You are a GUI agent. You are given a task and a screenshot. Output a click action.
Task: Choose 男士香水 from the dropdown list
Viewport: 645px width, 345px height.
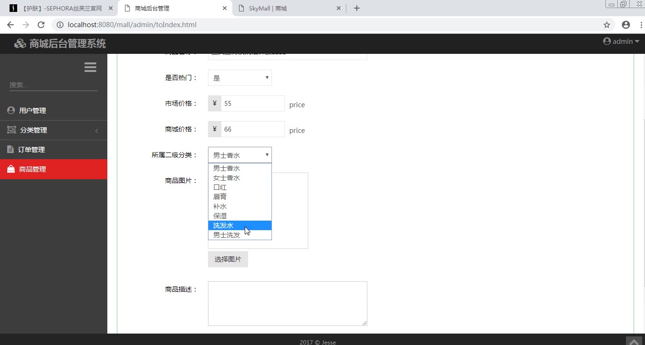point(240,168)
